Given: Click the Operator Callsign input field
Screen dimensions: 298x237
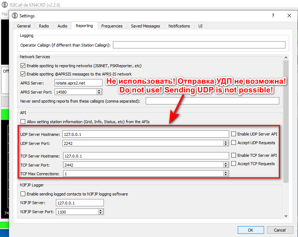Looking at the screenshot, I should click(x=199, y=45).
